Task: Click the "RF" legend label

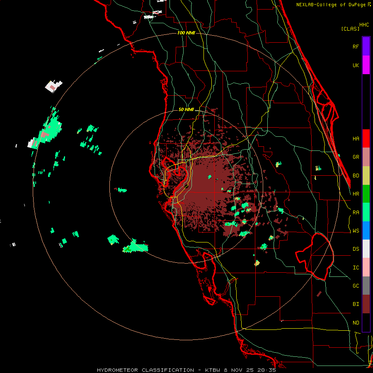Action: point(356,46)
